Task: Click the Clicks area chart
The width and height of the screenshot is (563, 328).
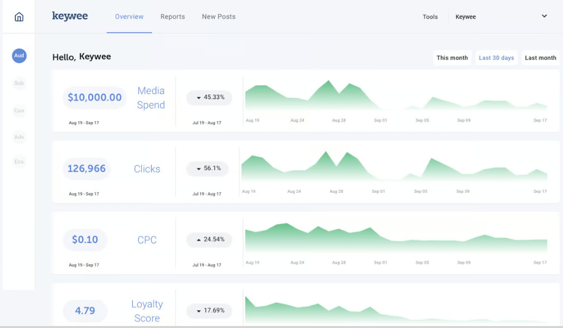Action: [394, 166]
